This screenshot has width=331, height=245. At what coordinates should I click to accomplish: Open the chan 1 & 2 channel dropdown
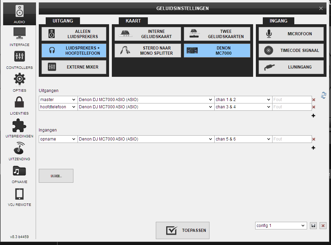243,100
